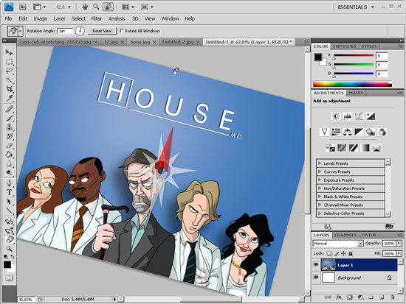
Task: Toggle lock image pixels
Action: click(337, 253)
